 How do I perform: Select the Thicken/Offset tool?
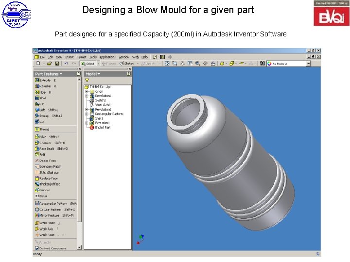47,184
